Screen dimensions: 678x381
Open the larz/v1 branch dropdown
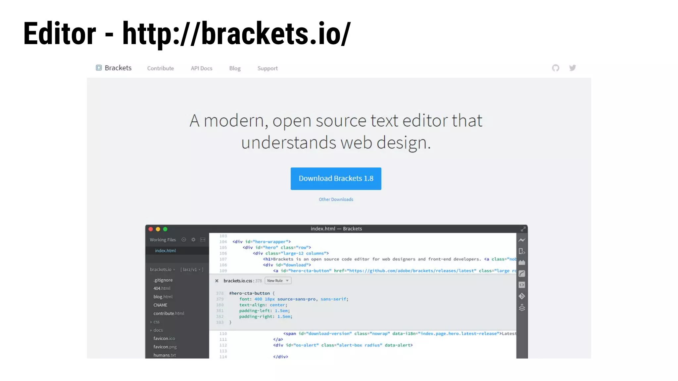coord(192,270)
